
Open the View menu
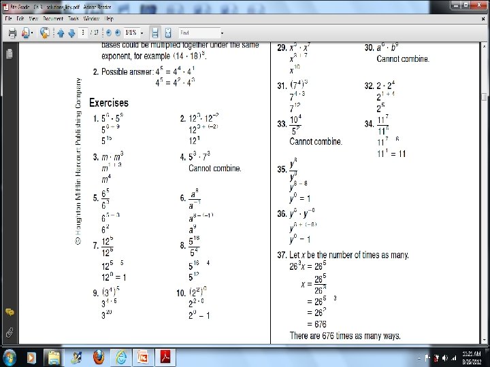[x=33, y=19]
